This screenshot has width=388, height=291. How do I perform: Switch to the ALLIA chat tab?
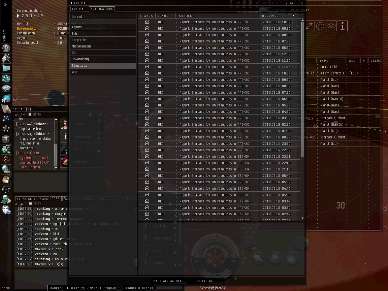(x=43, y=199)
